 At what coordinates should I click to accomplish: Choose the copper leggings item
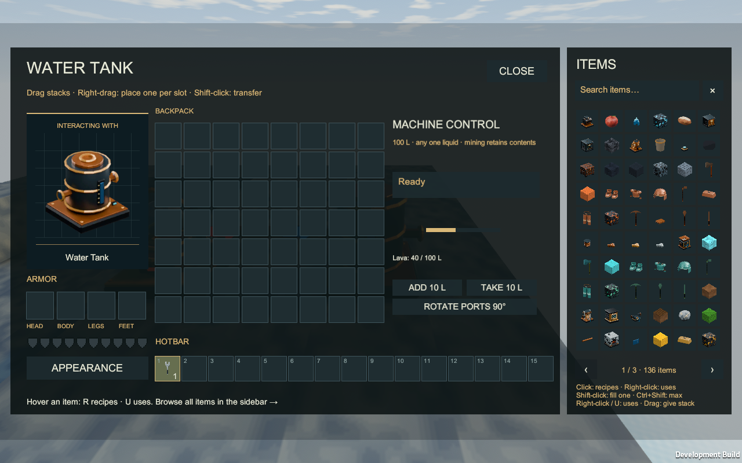pos(587,218)
